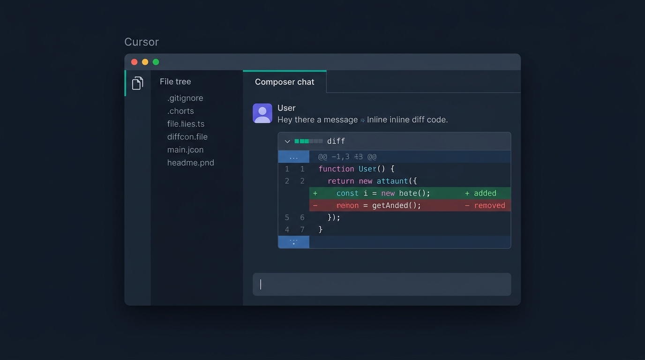Open main.jcon in the file tree
The height and width of the screenshot is (360, 645).
click(x=185, y=150)
